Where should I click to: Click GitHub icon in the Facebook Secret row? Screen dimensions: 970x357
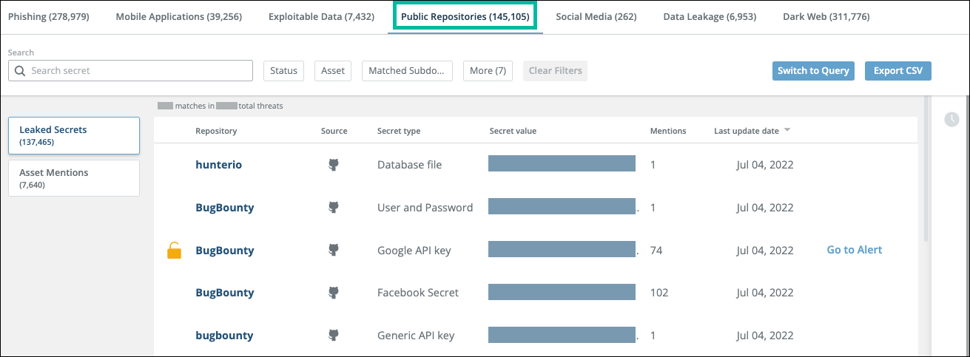pos(334,293)
